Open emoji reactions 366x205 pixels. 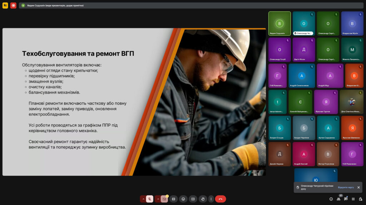coord(183,199)
